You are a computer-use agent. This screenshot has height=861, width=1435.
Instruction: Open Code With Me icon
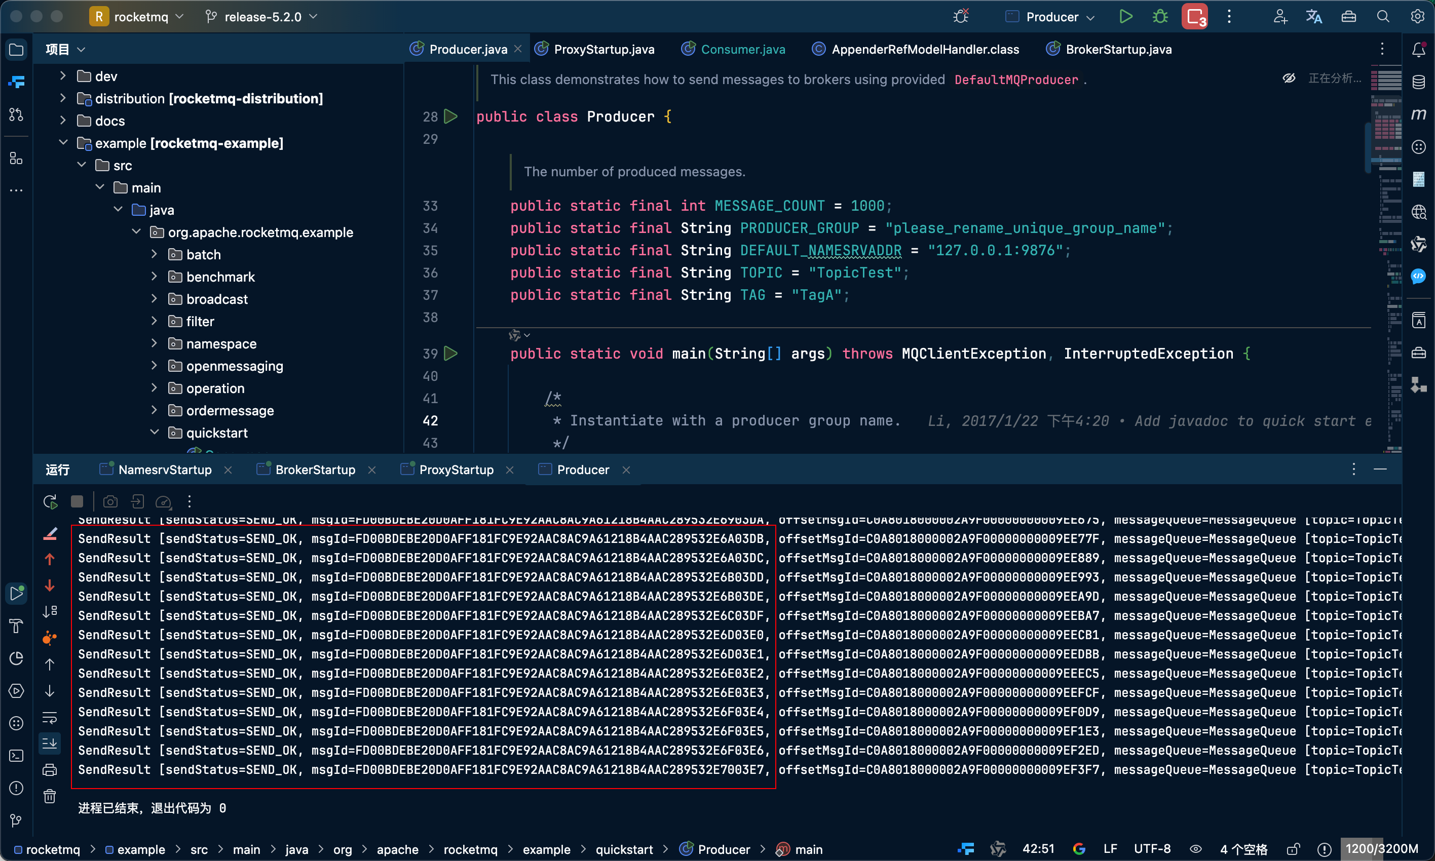click(x=1280, y=17)
